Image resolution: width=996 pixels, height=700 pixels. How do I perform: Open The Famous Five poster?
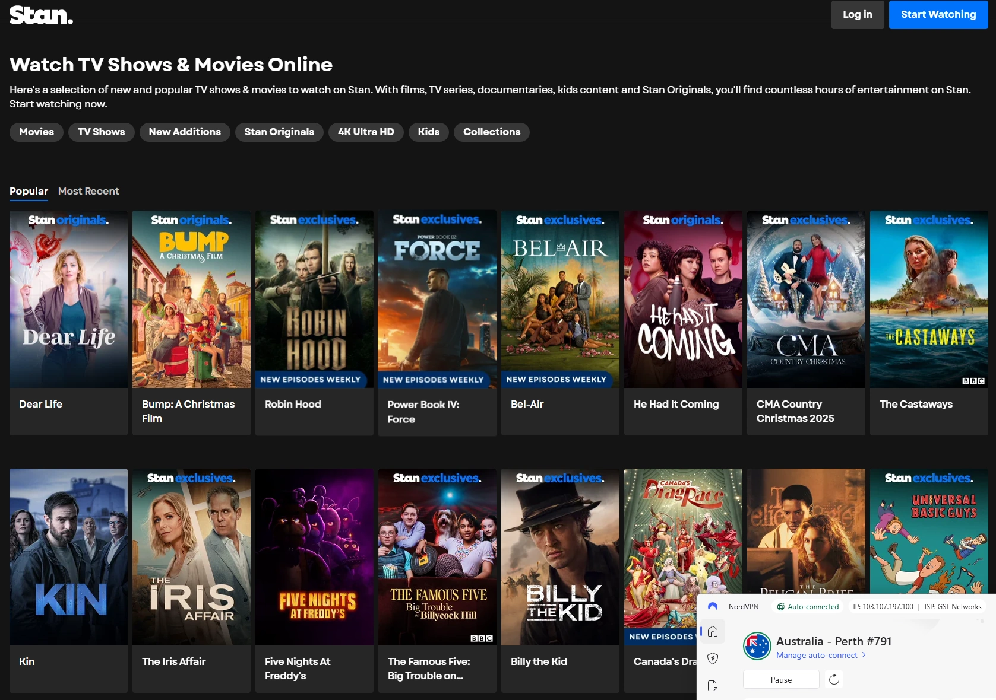coord(437,557)
